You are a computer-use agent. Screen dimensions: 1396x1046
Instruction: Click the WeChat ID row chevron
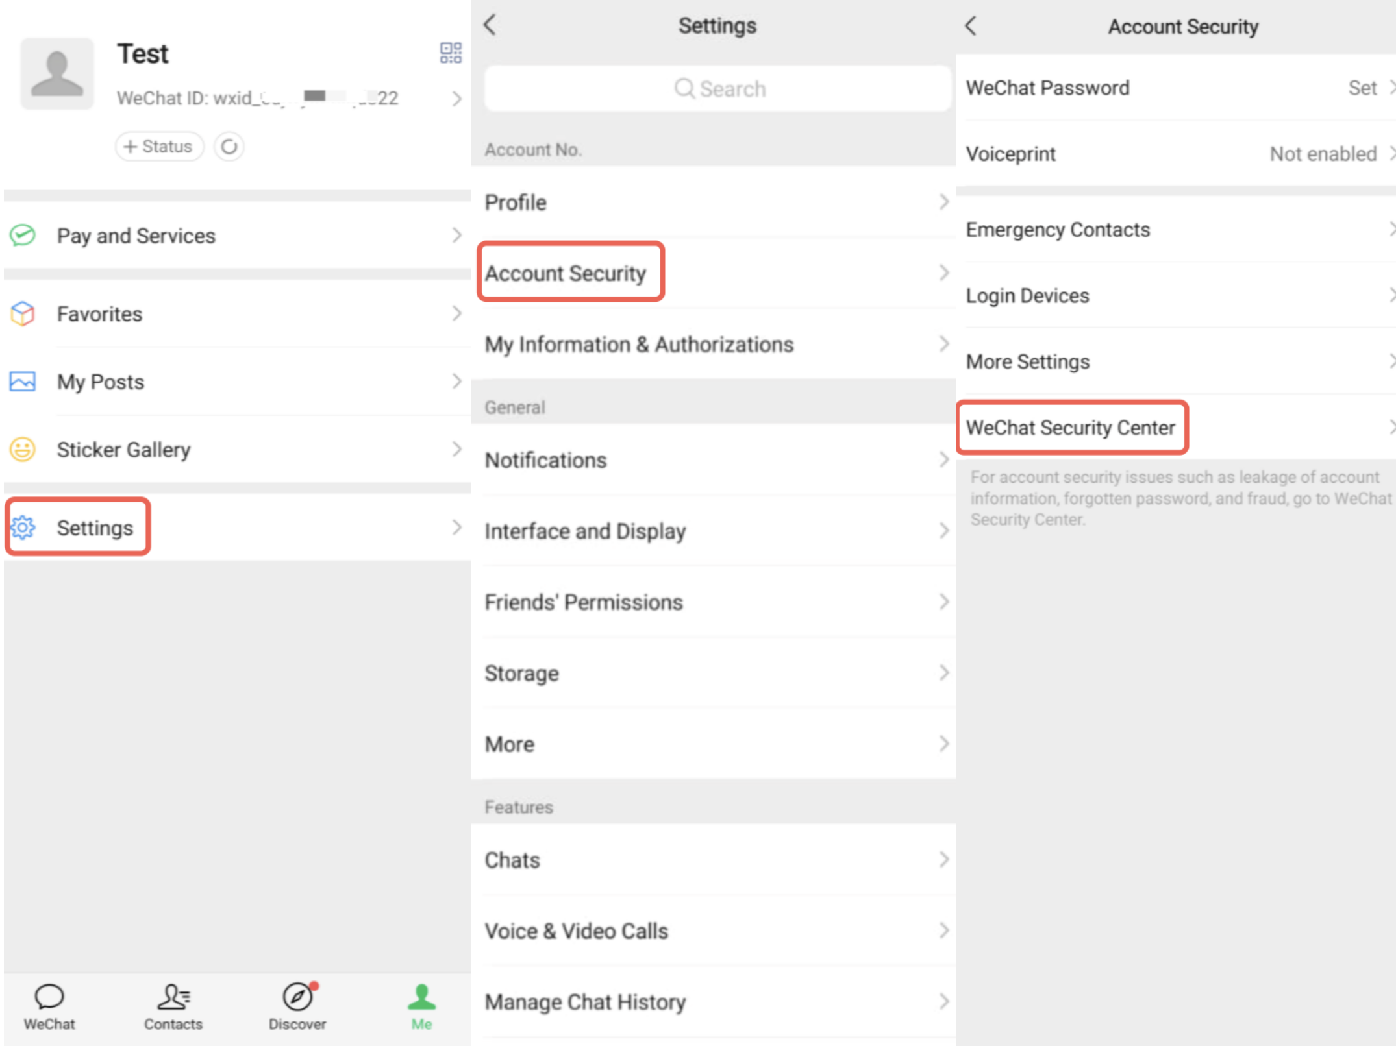[x=457, y=99]
